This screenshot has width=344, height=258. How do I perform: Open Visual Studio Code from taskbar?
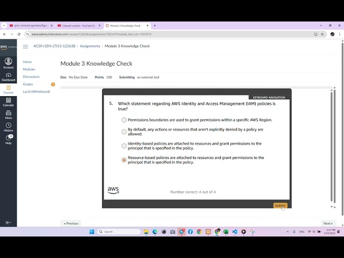[234, 232]
